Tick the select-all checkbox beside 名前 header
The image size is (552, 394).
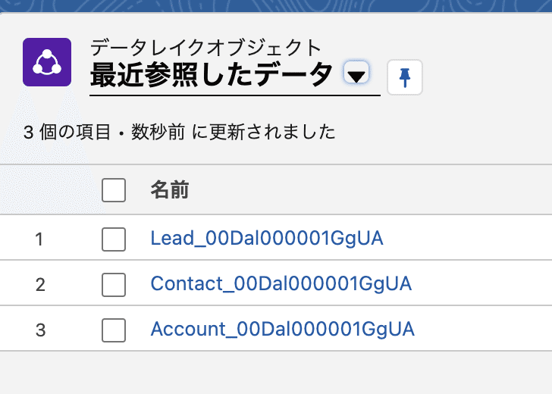coord(114,190)
